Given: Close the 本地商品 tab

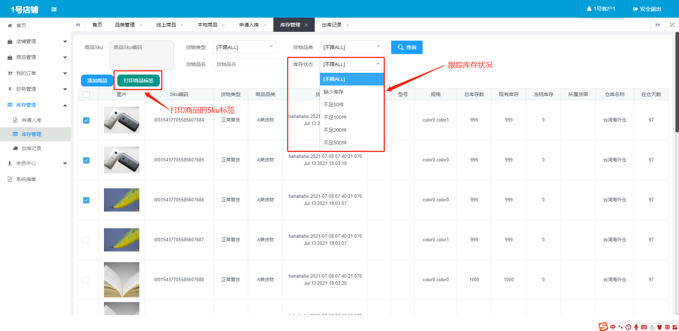Looking at the screenshot, I should 224,25.
